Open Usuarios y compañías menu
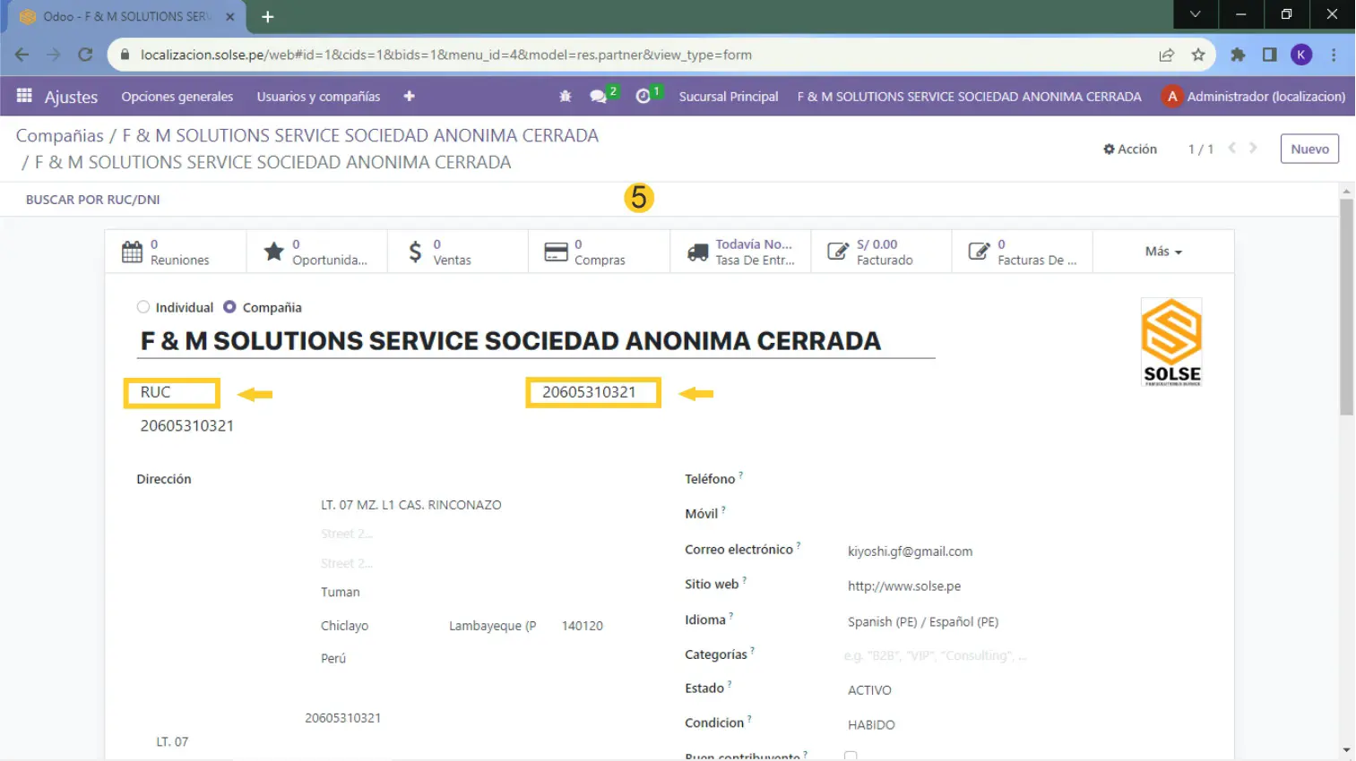The height and width of the screenshot is (761, 1356). pyautogui.click(x=318, y=96)
